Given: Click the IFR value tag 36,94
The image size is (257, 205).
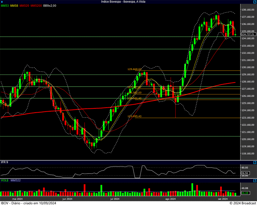Looking at the screenshot, I should click(x=245, y=173).
